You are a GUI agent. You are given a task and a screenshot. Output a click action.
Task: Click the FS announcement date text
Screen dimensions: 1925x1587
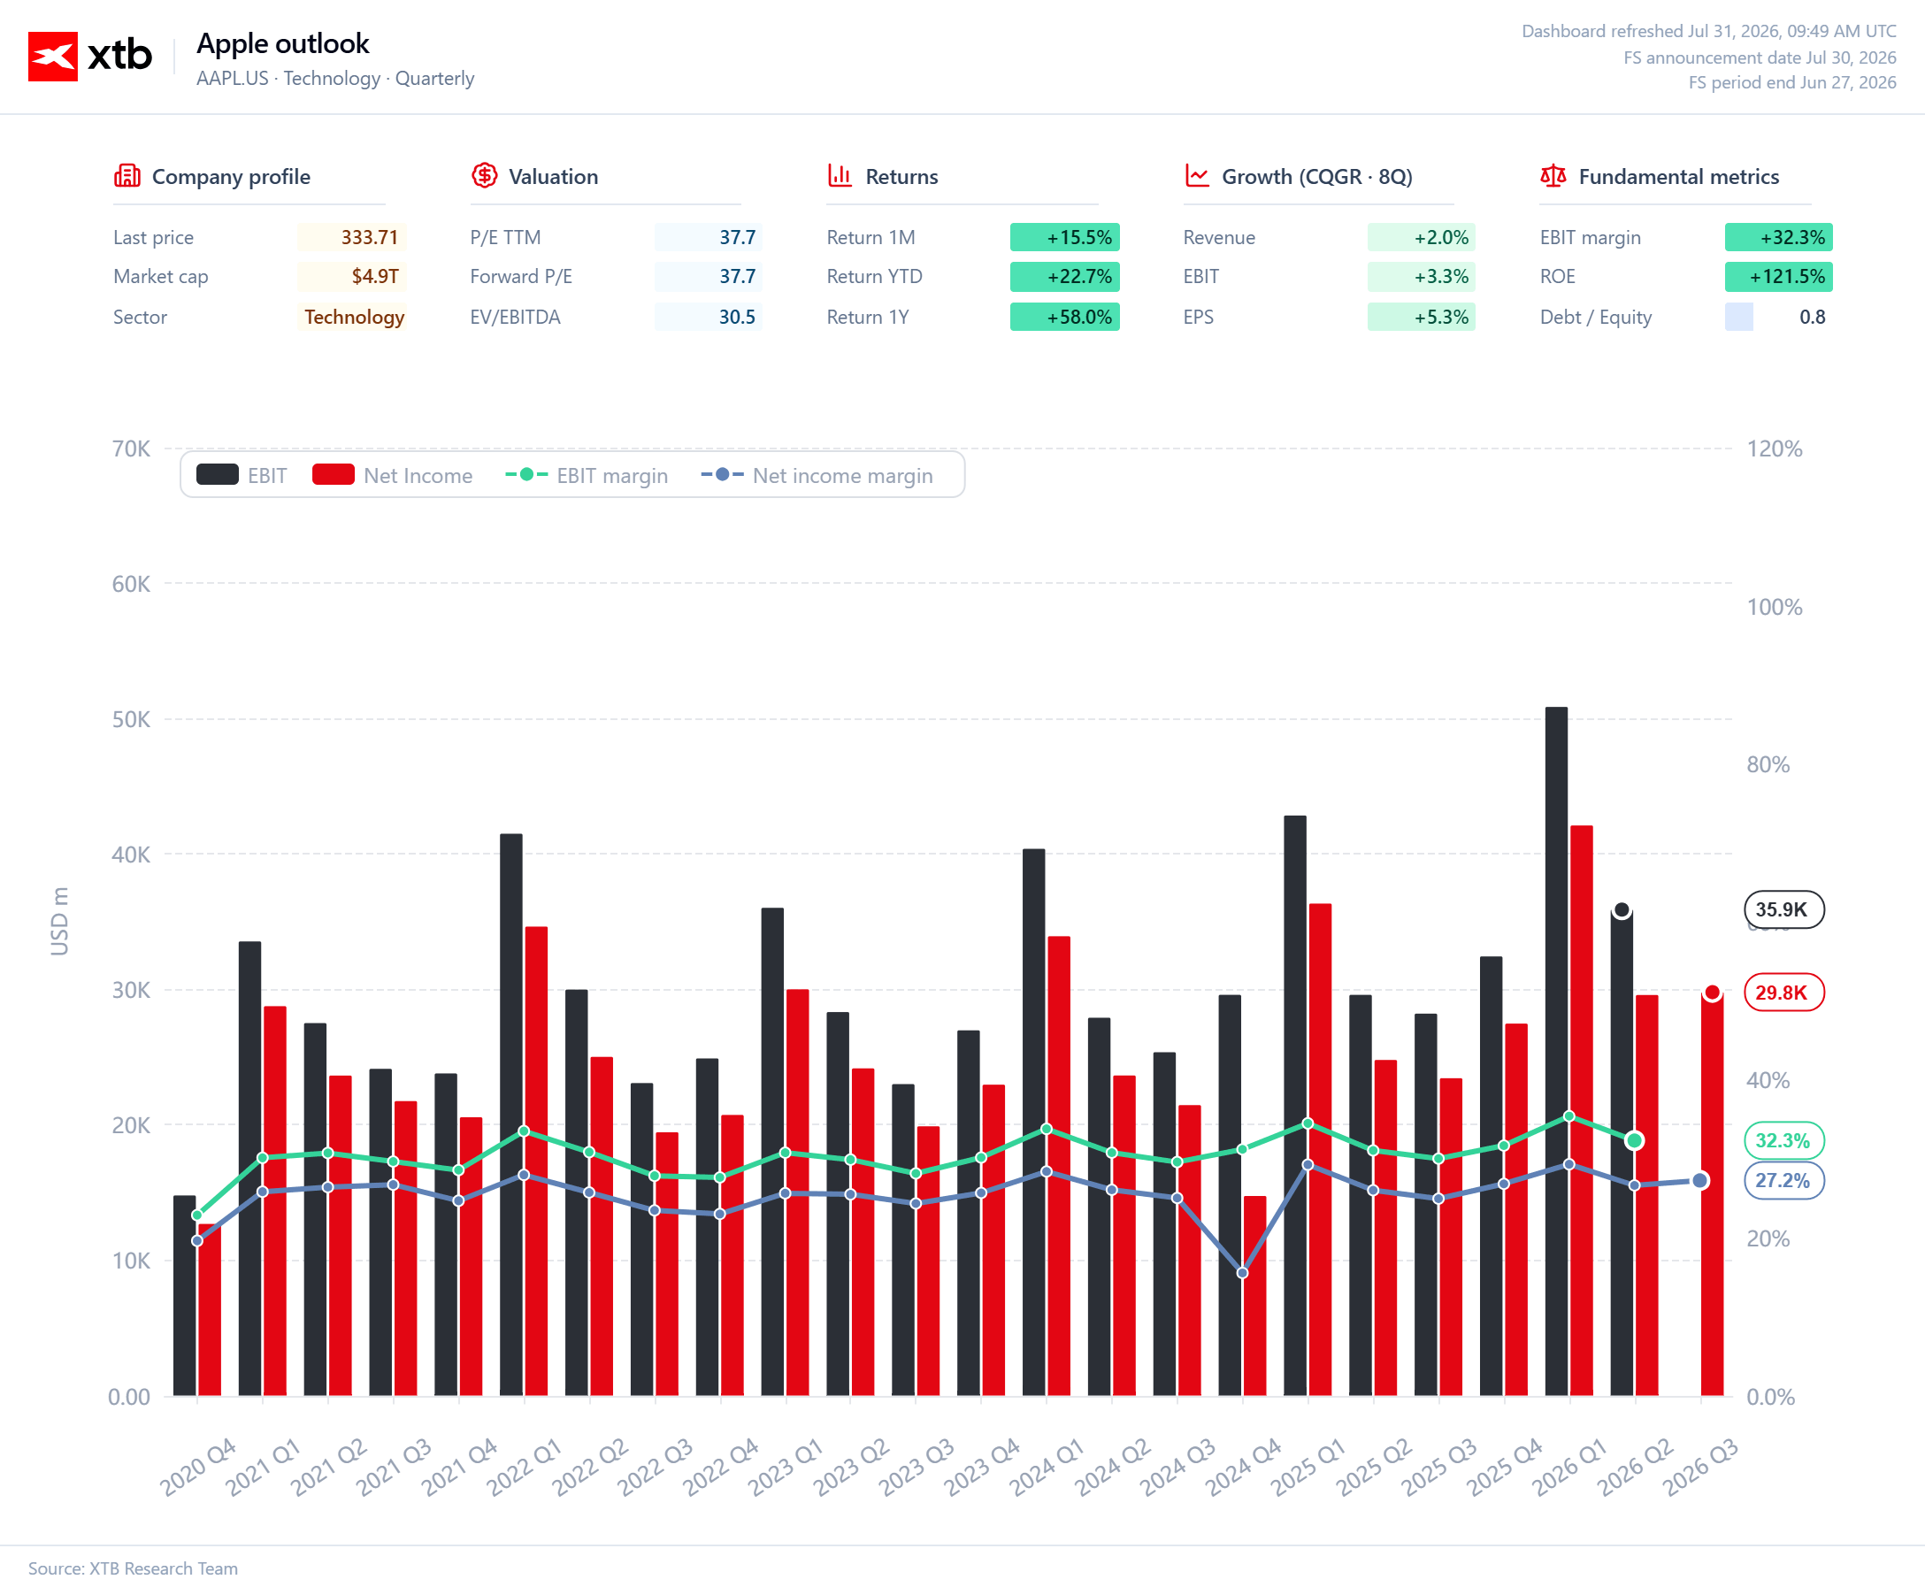[1760, 57]
